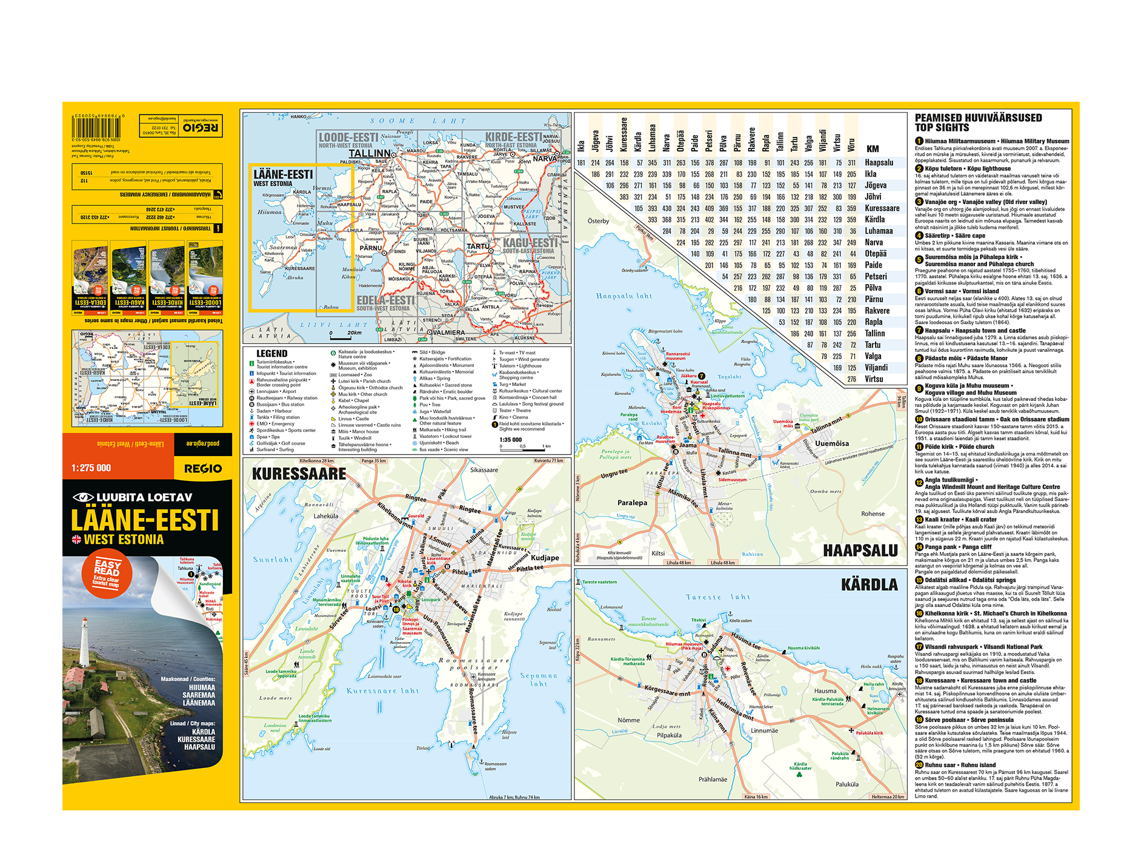
Task: Click the Bridge symbol in the legend
Action: (x=414, y=352)
